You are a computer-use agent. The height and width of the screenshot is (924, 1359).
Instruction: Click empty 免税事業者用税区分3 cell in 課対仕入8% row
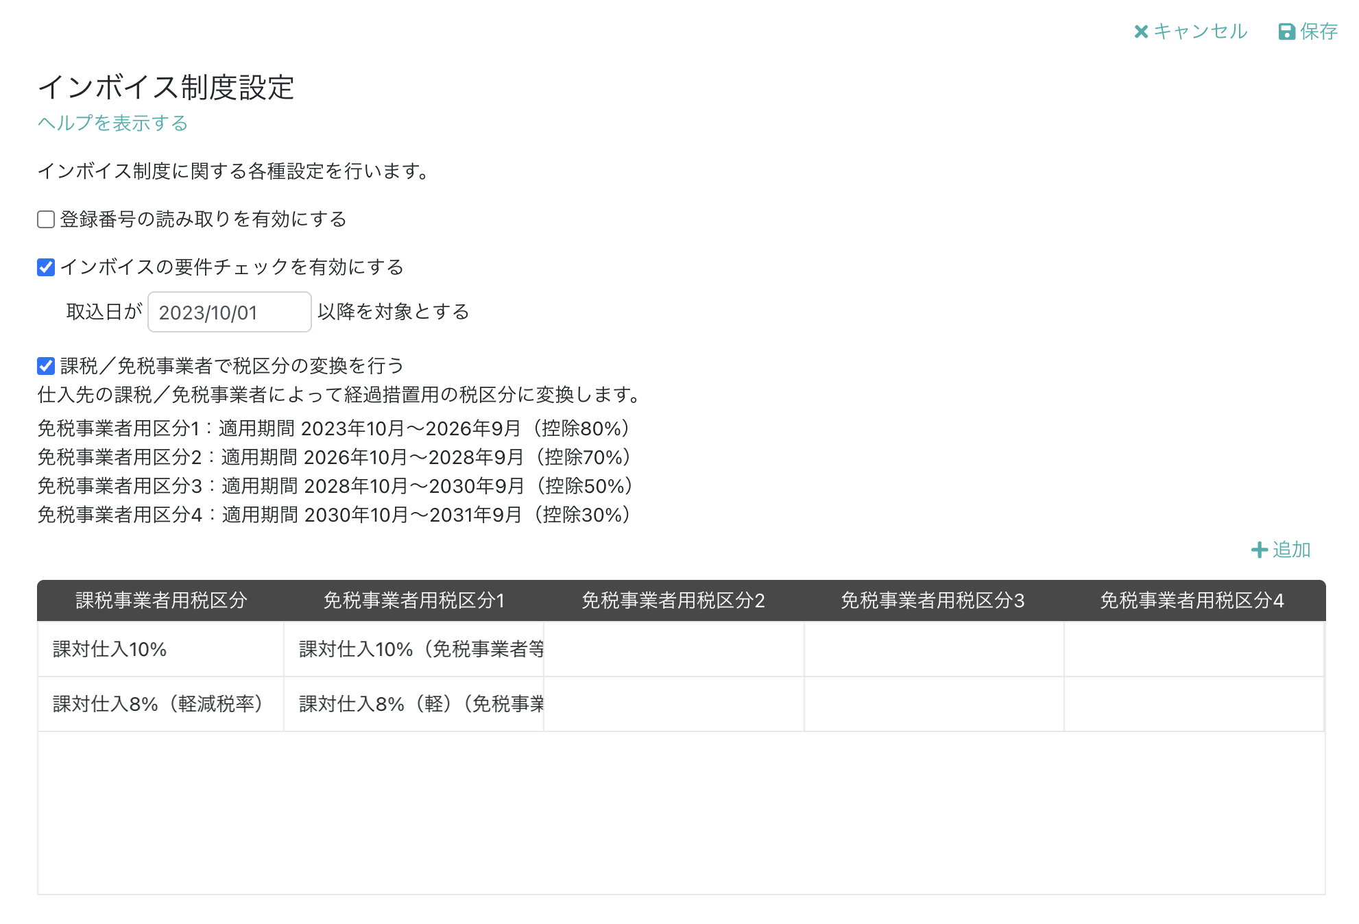(x=934, y=704)
